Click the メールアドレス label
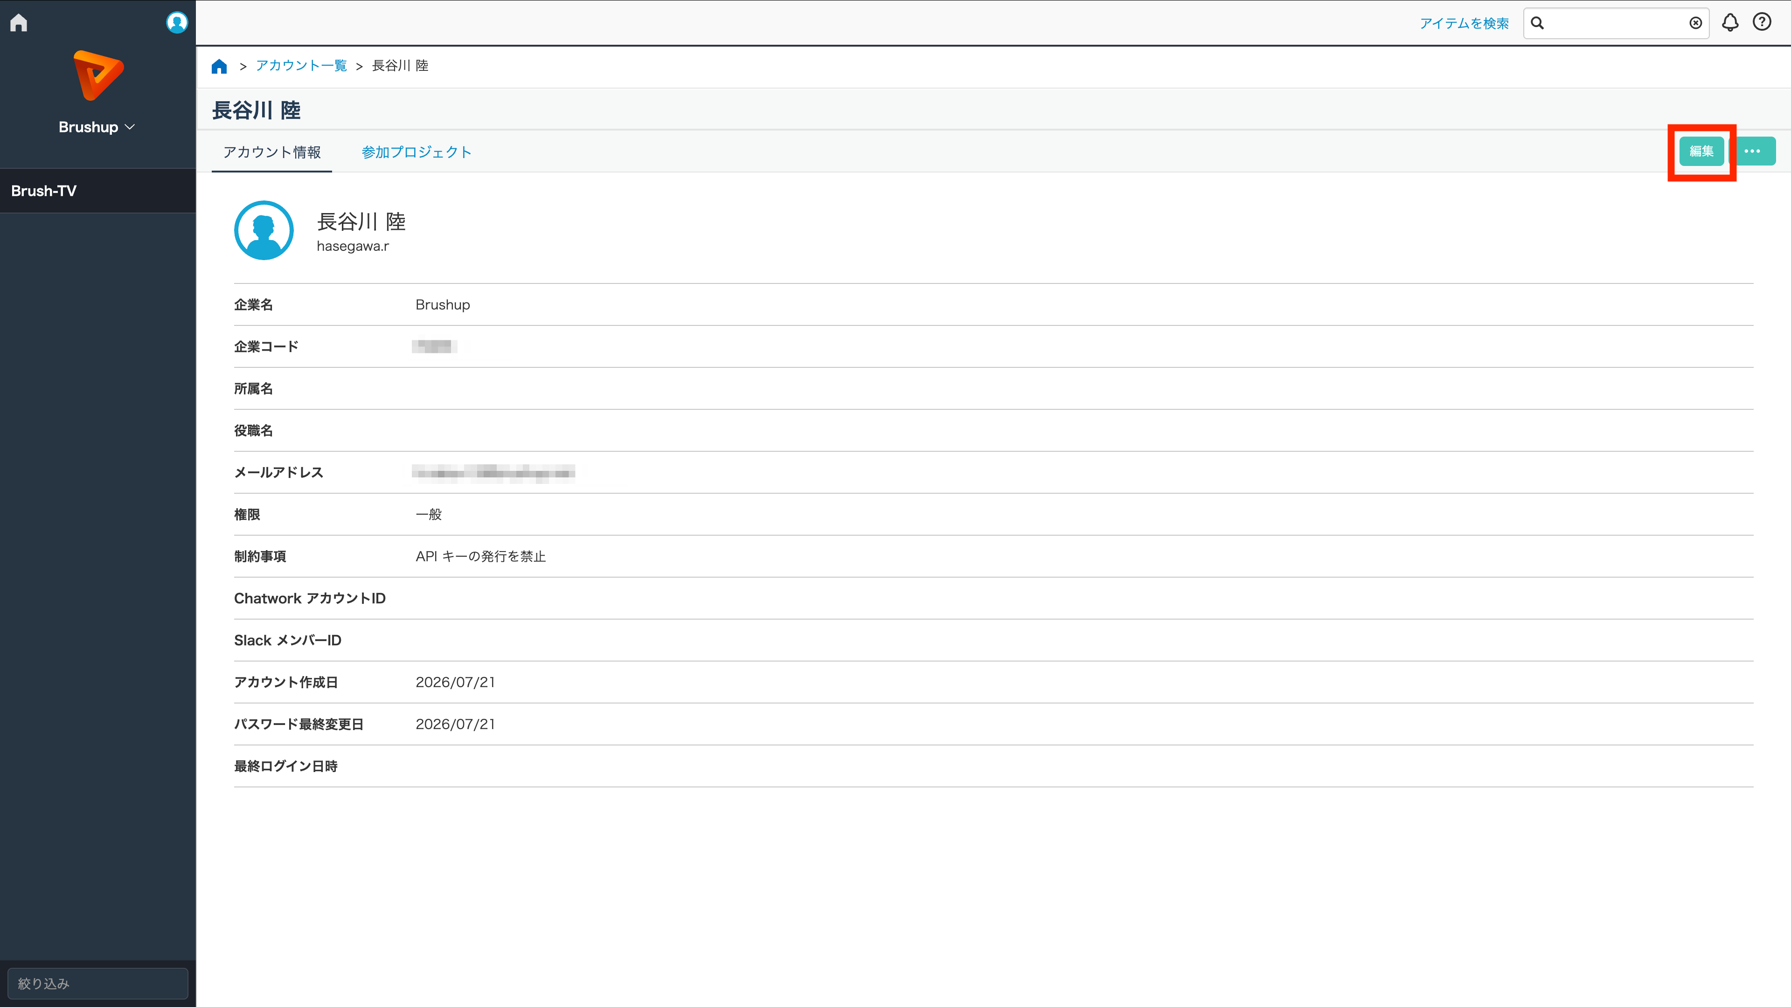 tap(279, 473)
